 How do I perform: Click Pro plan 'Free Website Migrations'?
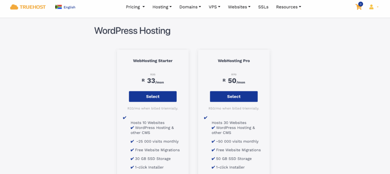click(x=238, y=150)
